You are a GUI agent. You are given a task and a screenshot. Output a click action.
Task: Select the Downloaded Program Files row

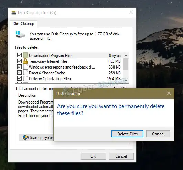pos(69,55)
